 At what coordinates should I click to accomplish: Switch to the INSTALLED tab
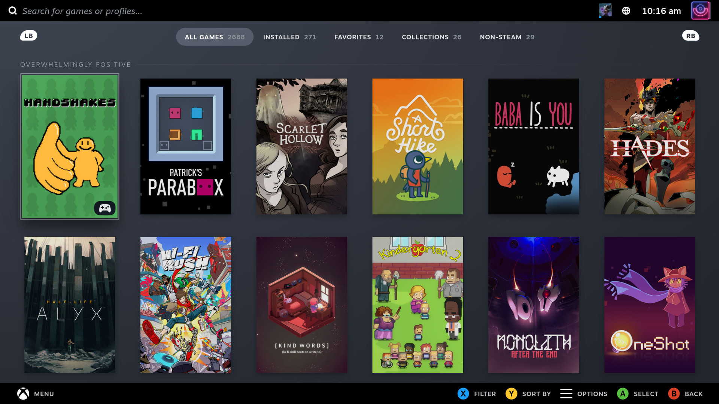tap(289, 37)
